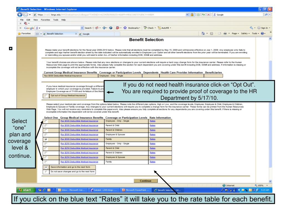Viewport: 284px width, 213px height.
Task: Click the Read Mail envelope icon
Action: (220, 34)
